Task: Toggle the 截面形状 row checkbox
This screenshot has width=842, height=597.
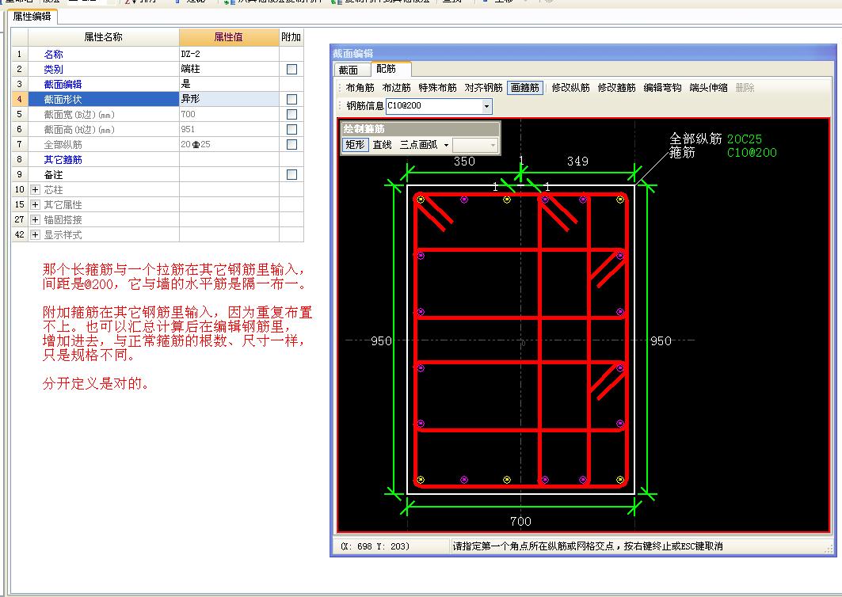Action: pos(291,99)
